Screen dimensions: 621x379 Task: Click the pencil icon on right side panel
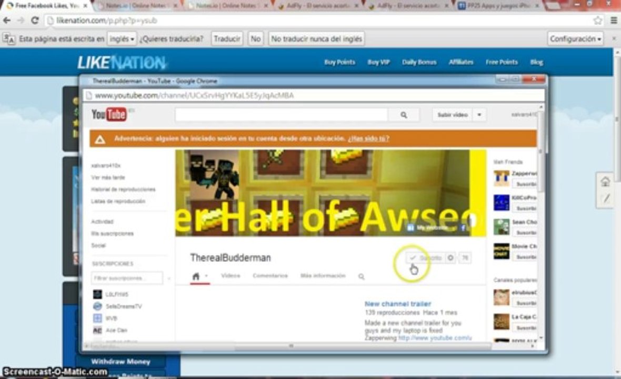pos(606,198)
